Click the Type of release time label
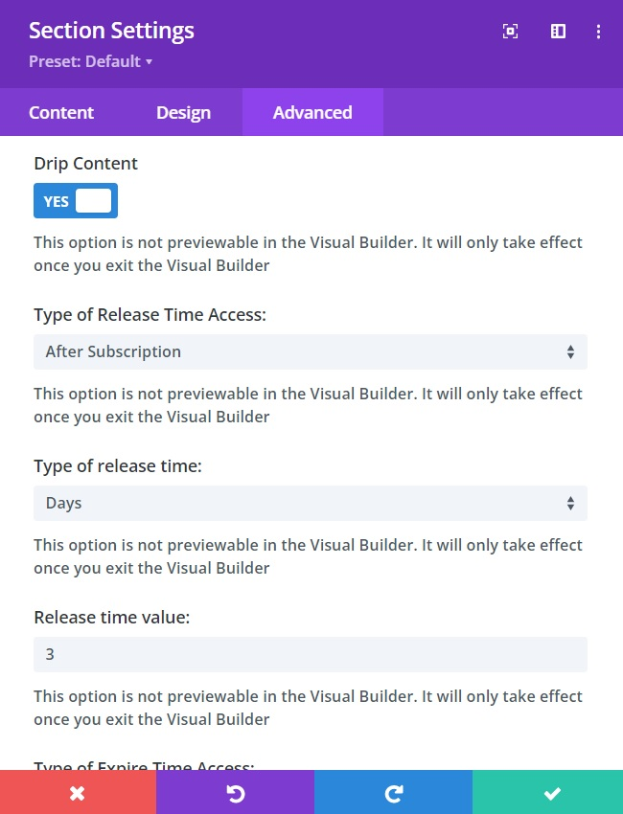The height and width of the screenshot is (814, 623). (x=118, y=466)
